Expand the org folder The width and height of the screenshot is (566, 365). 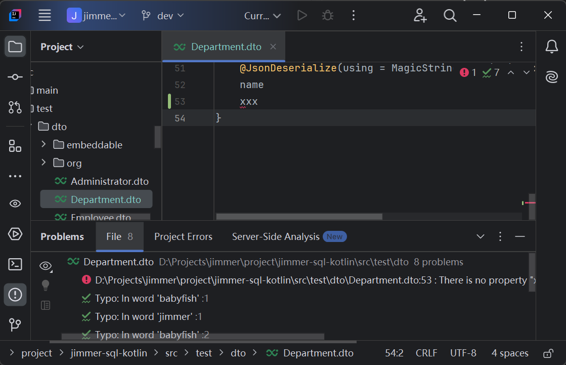43,163
